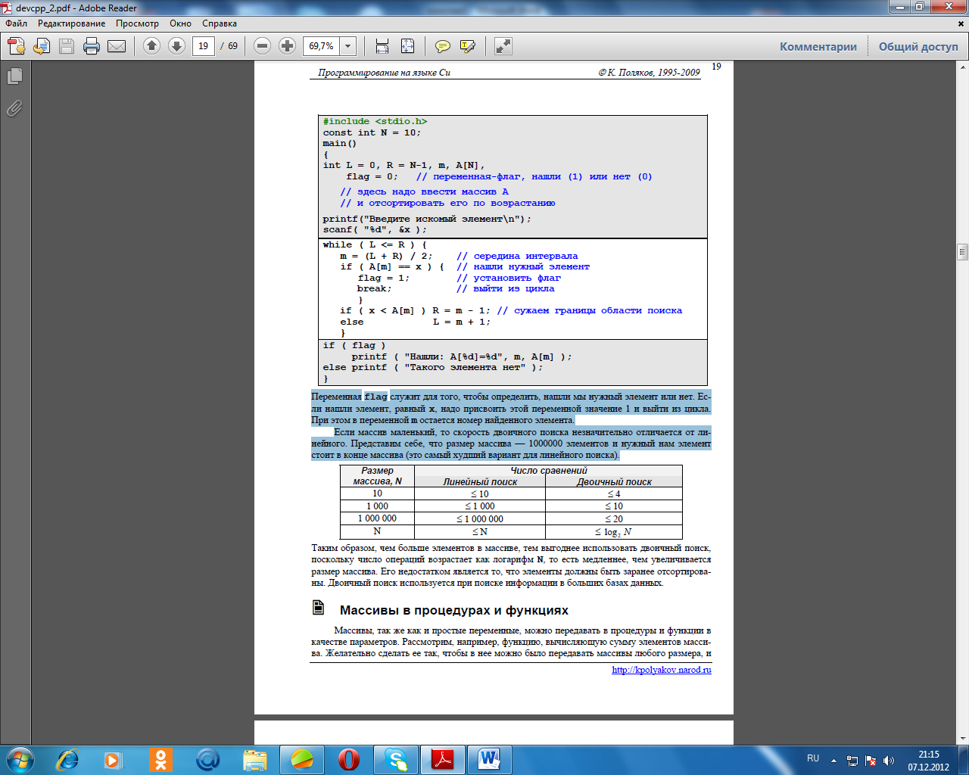Expand the zoom percentage dropdown arrow

(x=348, y=46)
